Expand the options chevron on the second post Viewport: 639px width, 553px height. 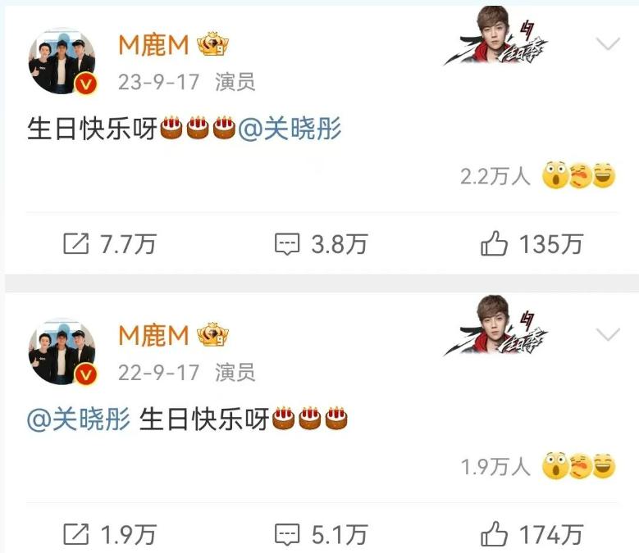click(x=607, y=334)
